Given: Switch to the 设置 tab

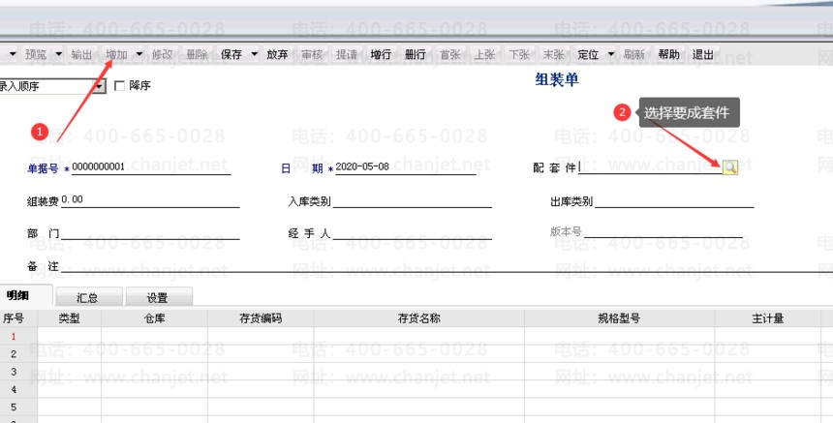Looking at the screenshot, I should point(158,297).
